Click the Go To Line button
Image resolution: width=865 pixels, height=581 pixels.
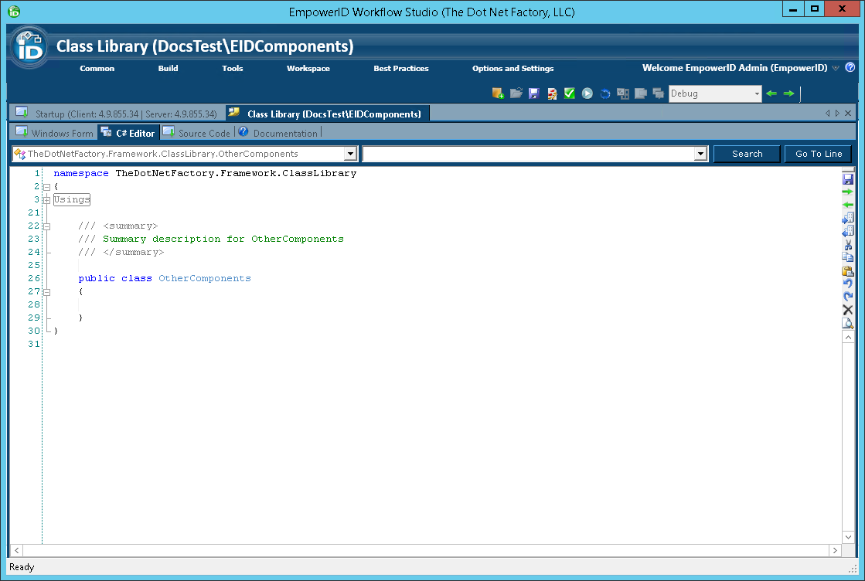(x=817, y=154)
